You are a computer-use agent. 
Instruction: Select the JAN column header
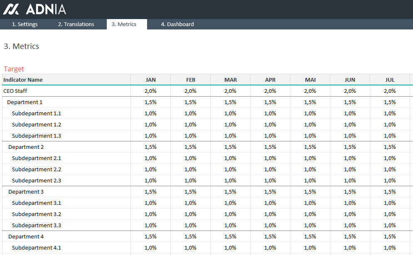tap(151, 80)
